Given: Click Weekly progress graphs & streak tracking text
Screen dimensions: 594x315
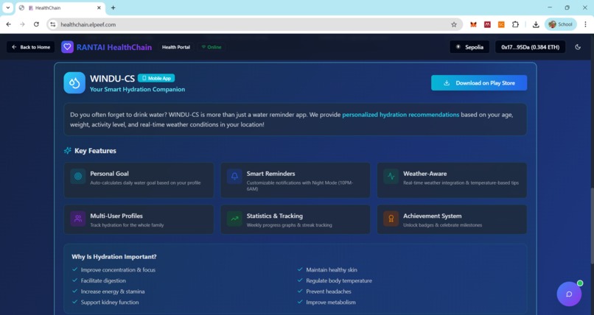Looking at the screenshot, I should (289, 225).
